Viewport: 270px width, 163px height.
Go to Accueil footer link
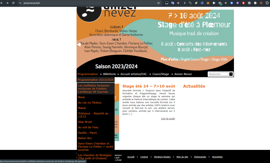(131, 157)
